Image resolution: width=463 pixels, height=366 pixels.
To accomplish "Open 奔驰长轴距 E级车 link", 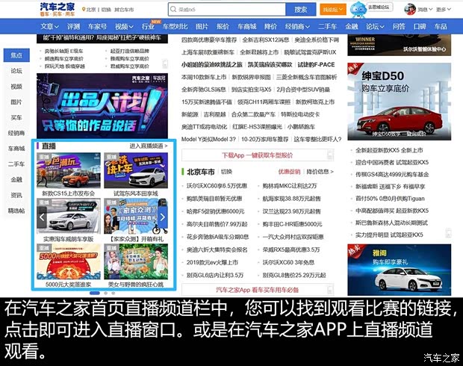I will click(x=63, y=51).
